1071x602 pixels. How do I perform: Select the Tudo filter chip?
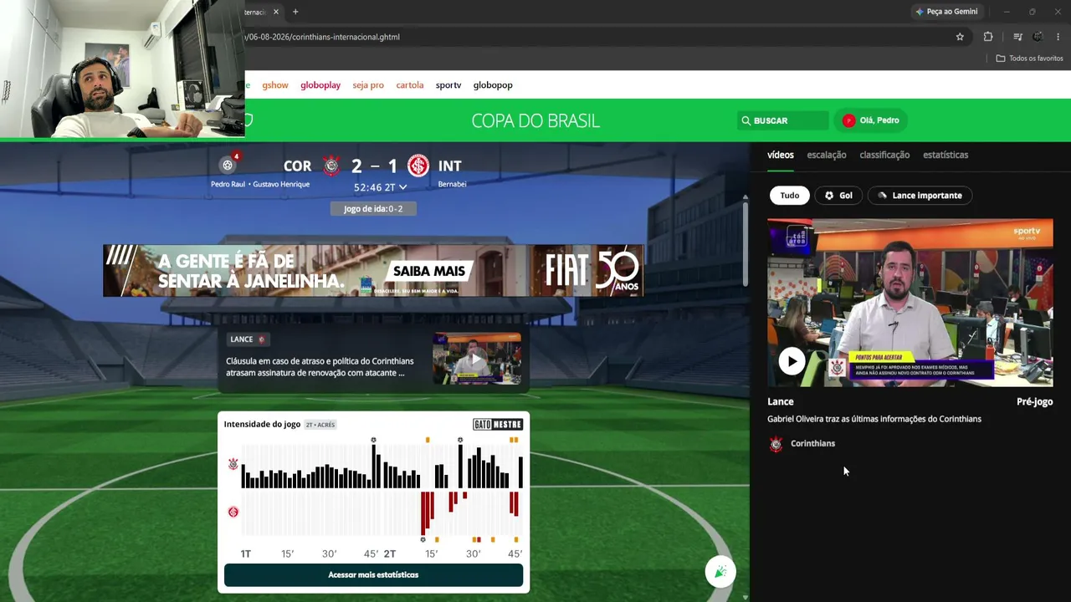(790, 196)
